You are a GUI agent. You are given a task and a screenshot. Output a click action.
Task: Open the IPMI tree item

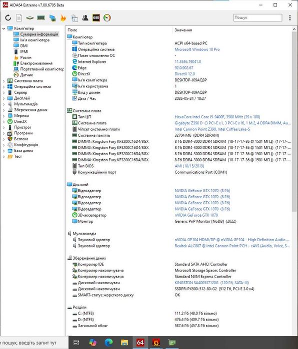(24, 51)
